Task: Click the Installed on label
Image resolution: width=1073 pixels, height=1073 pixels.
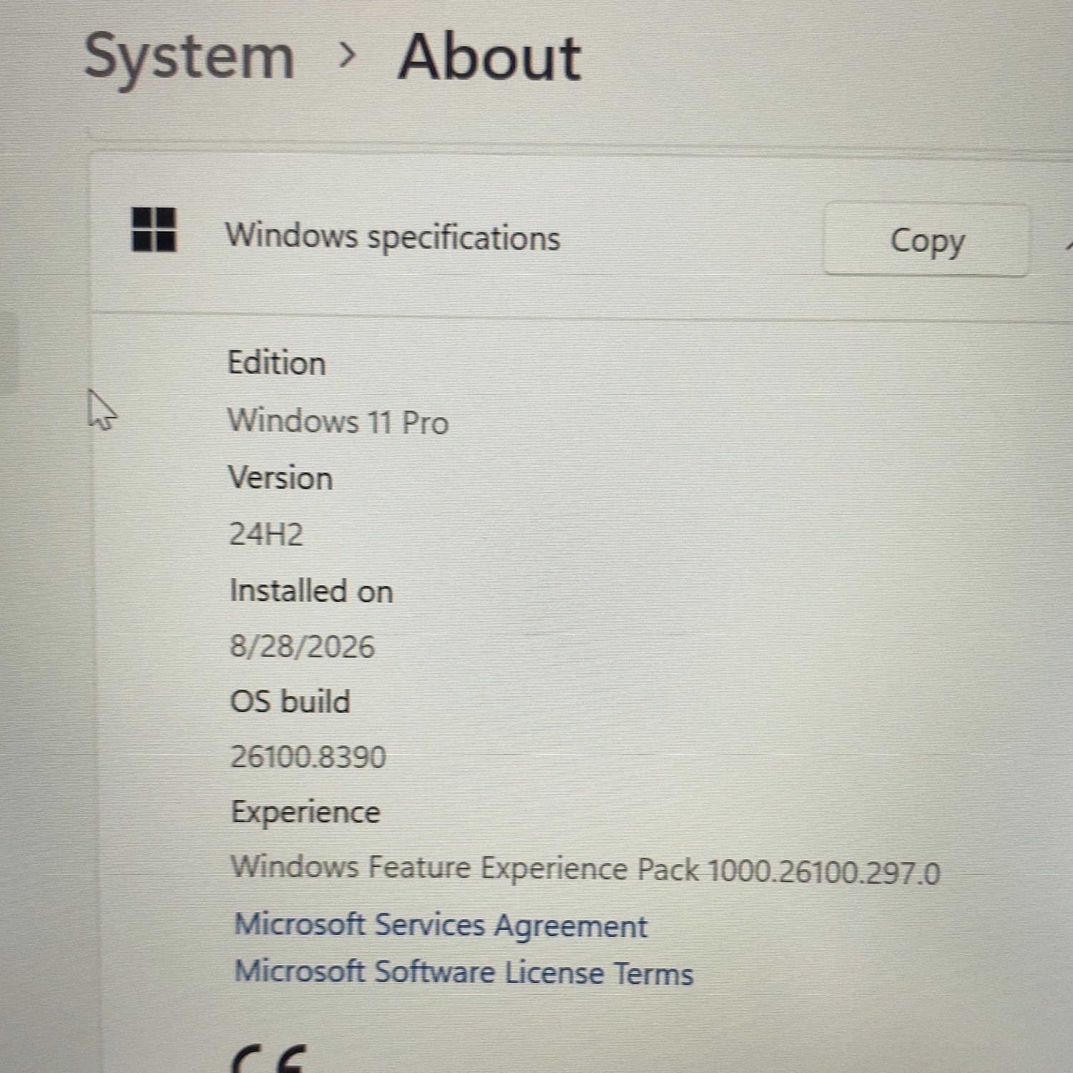Action: [311, 591]
